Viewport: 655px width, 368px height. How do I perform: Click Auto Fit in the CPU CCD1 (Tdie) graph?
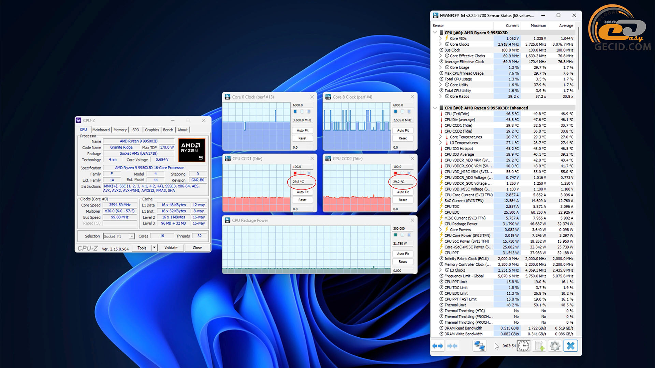(303, 192)
